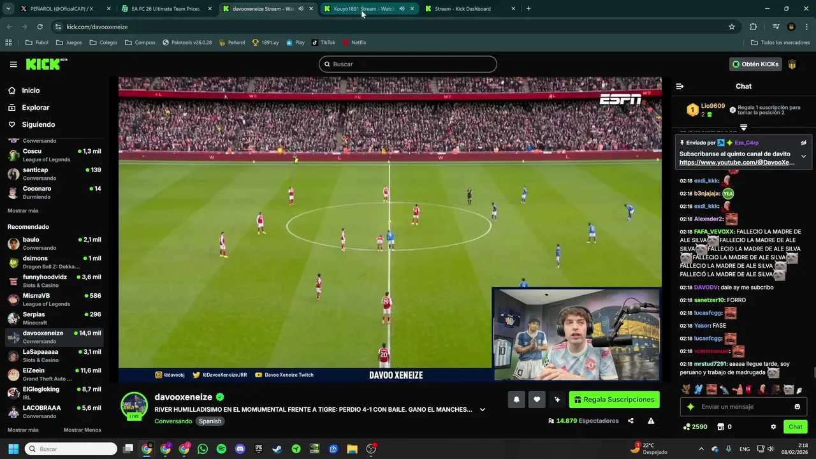Open the Kick hamburger sidebar menu

[13, 64]
